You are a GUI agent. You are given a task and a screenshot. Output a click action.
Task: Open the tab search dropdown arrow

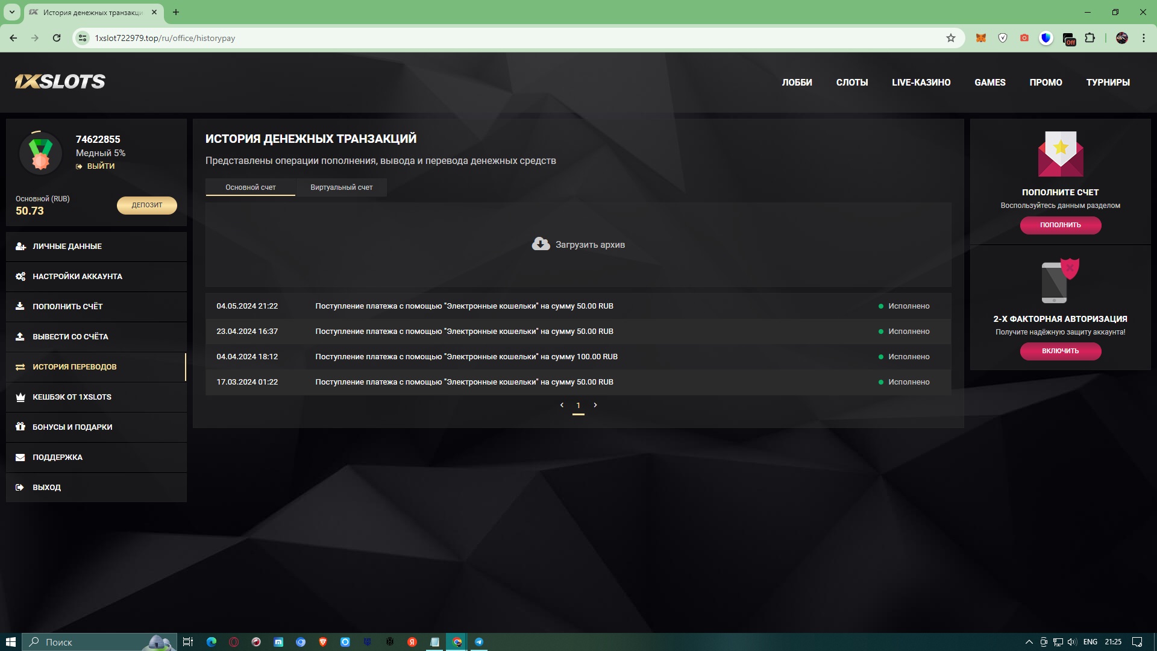click(x=11, y=12)
